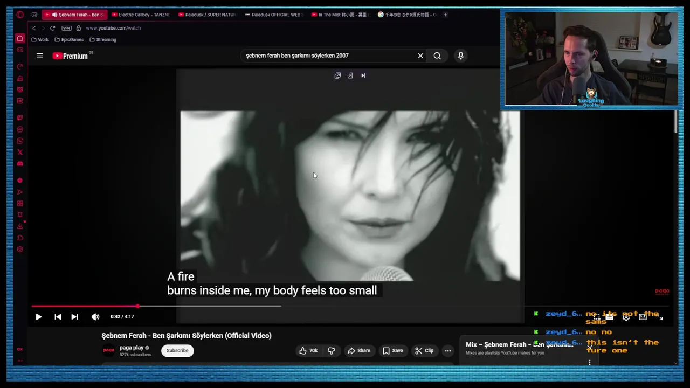Reload the YouTube page
This screenshot has height=388, width=690.
(x=52, y=28)
